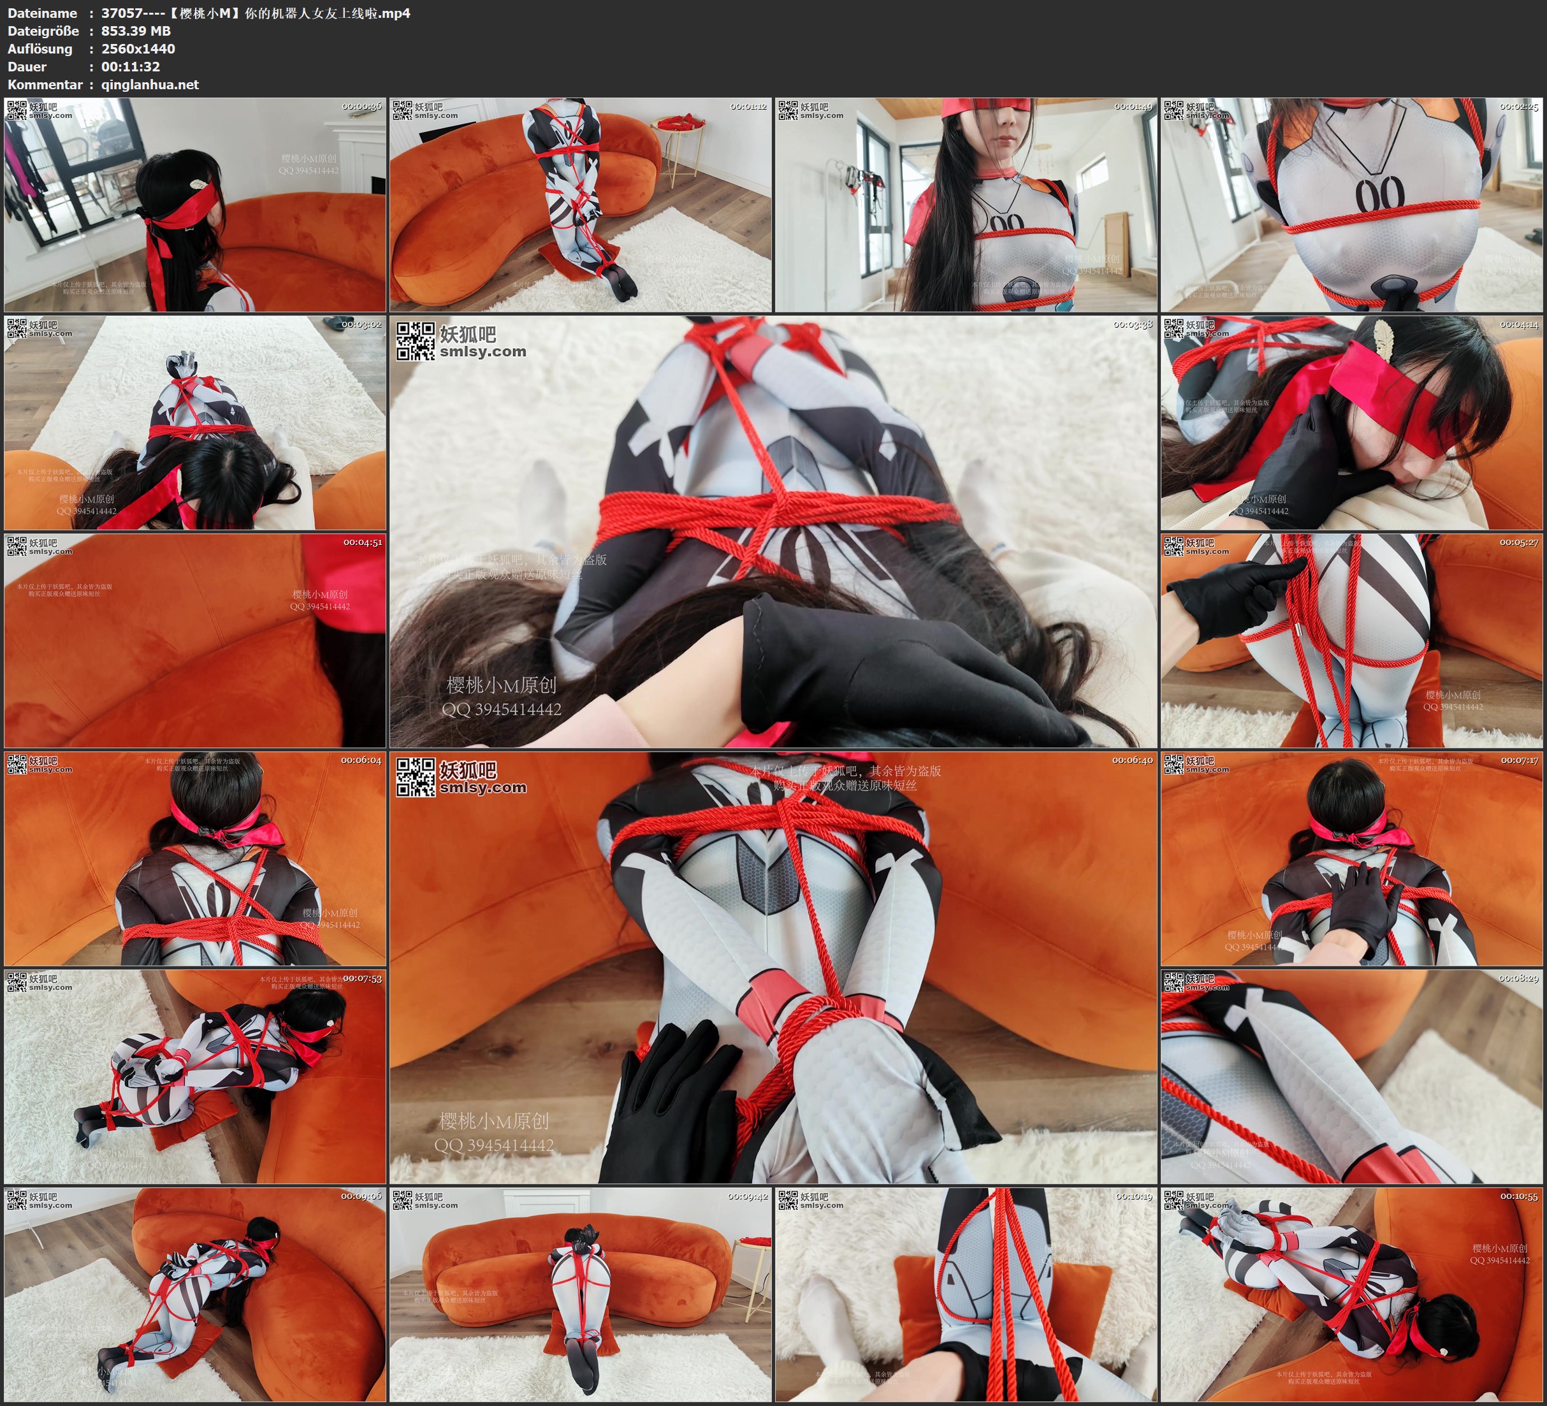Click the thumbnail timestamped 00:00:36
This screenshot has width=1547, height=1406.
[x=195, y=204]
